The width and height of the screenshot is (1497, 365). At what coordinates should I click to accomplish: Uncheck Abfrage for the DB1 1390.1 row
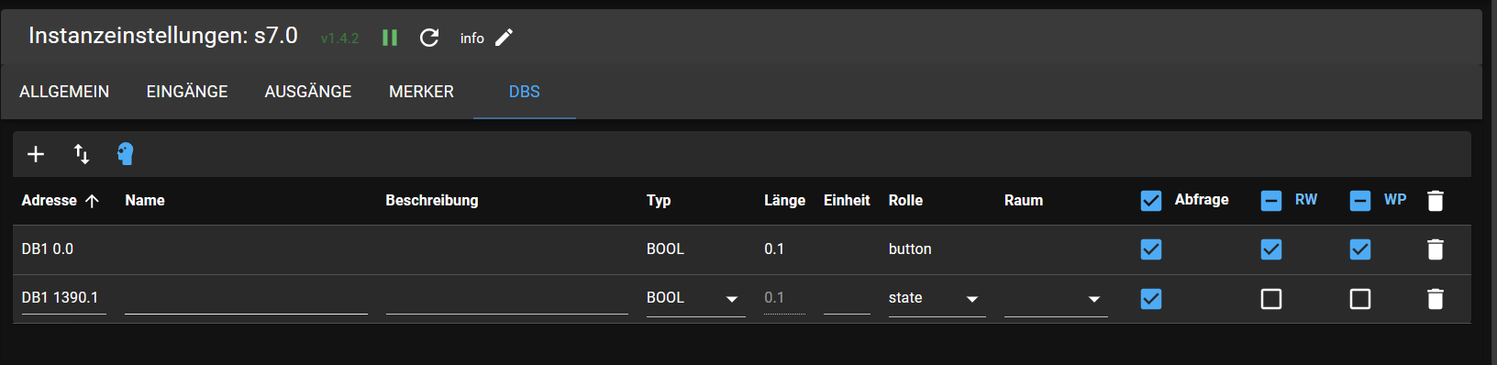click(1151, 299)
